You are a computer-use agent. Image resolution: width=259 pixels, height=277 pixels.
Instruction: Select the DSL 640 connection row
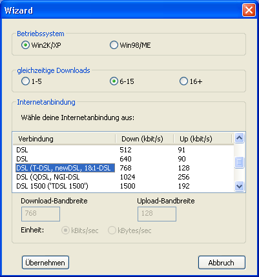tap(123, 159)
